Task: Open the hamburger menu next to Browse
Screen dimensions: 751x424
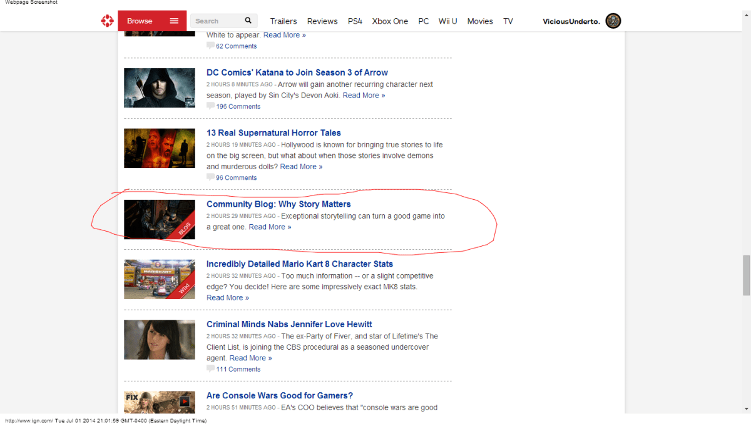Action: click(174, 21)
